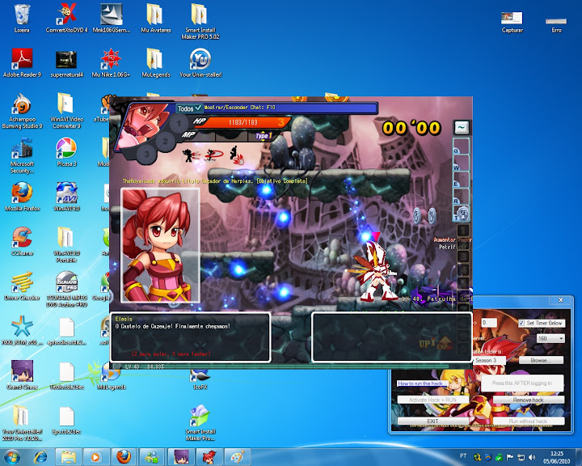
Task: Click the Remove hack button
Action: click(529, 400)
